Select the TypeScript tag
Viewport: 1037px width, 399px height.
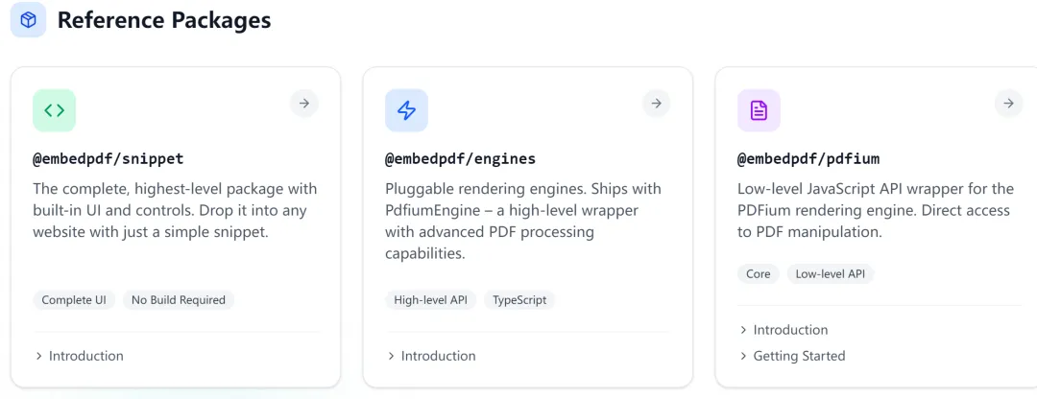[x=519, y=300]
